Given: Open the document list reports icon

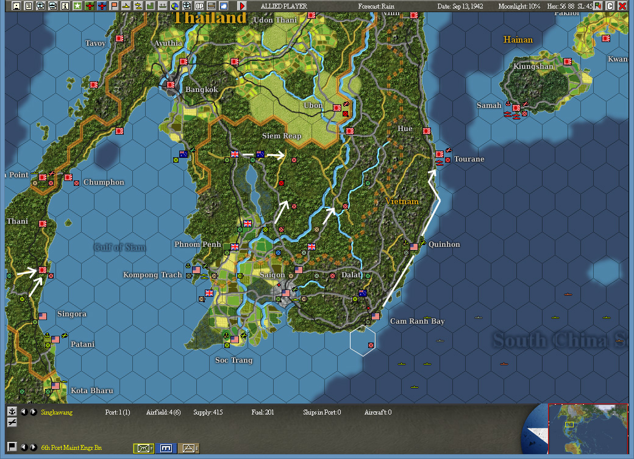Looking at the screenshot, I should click(x=28, y=5).
